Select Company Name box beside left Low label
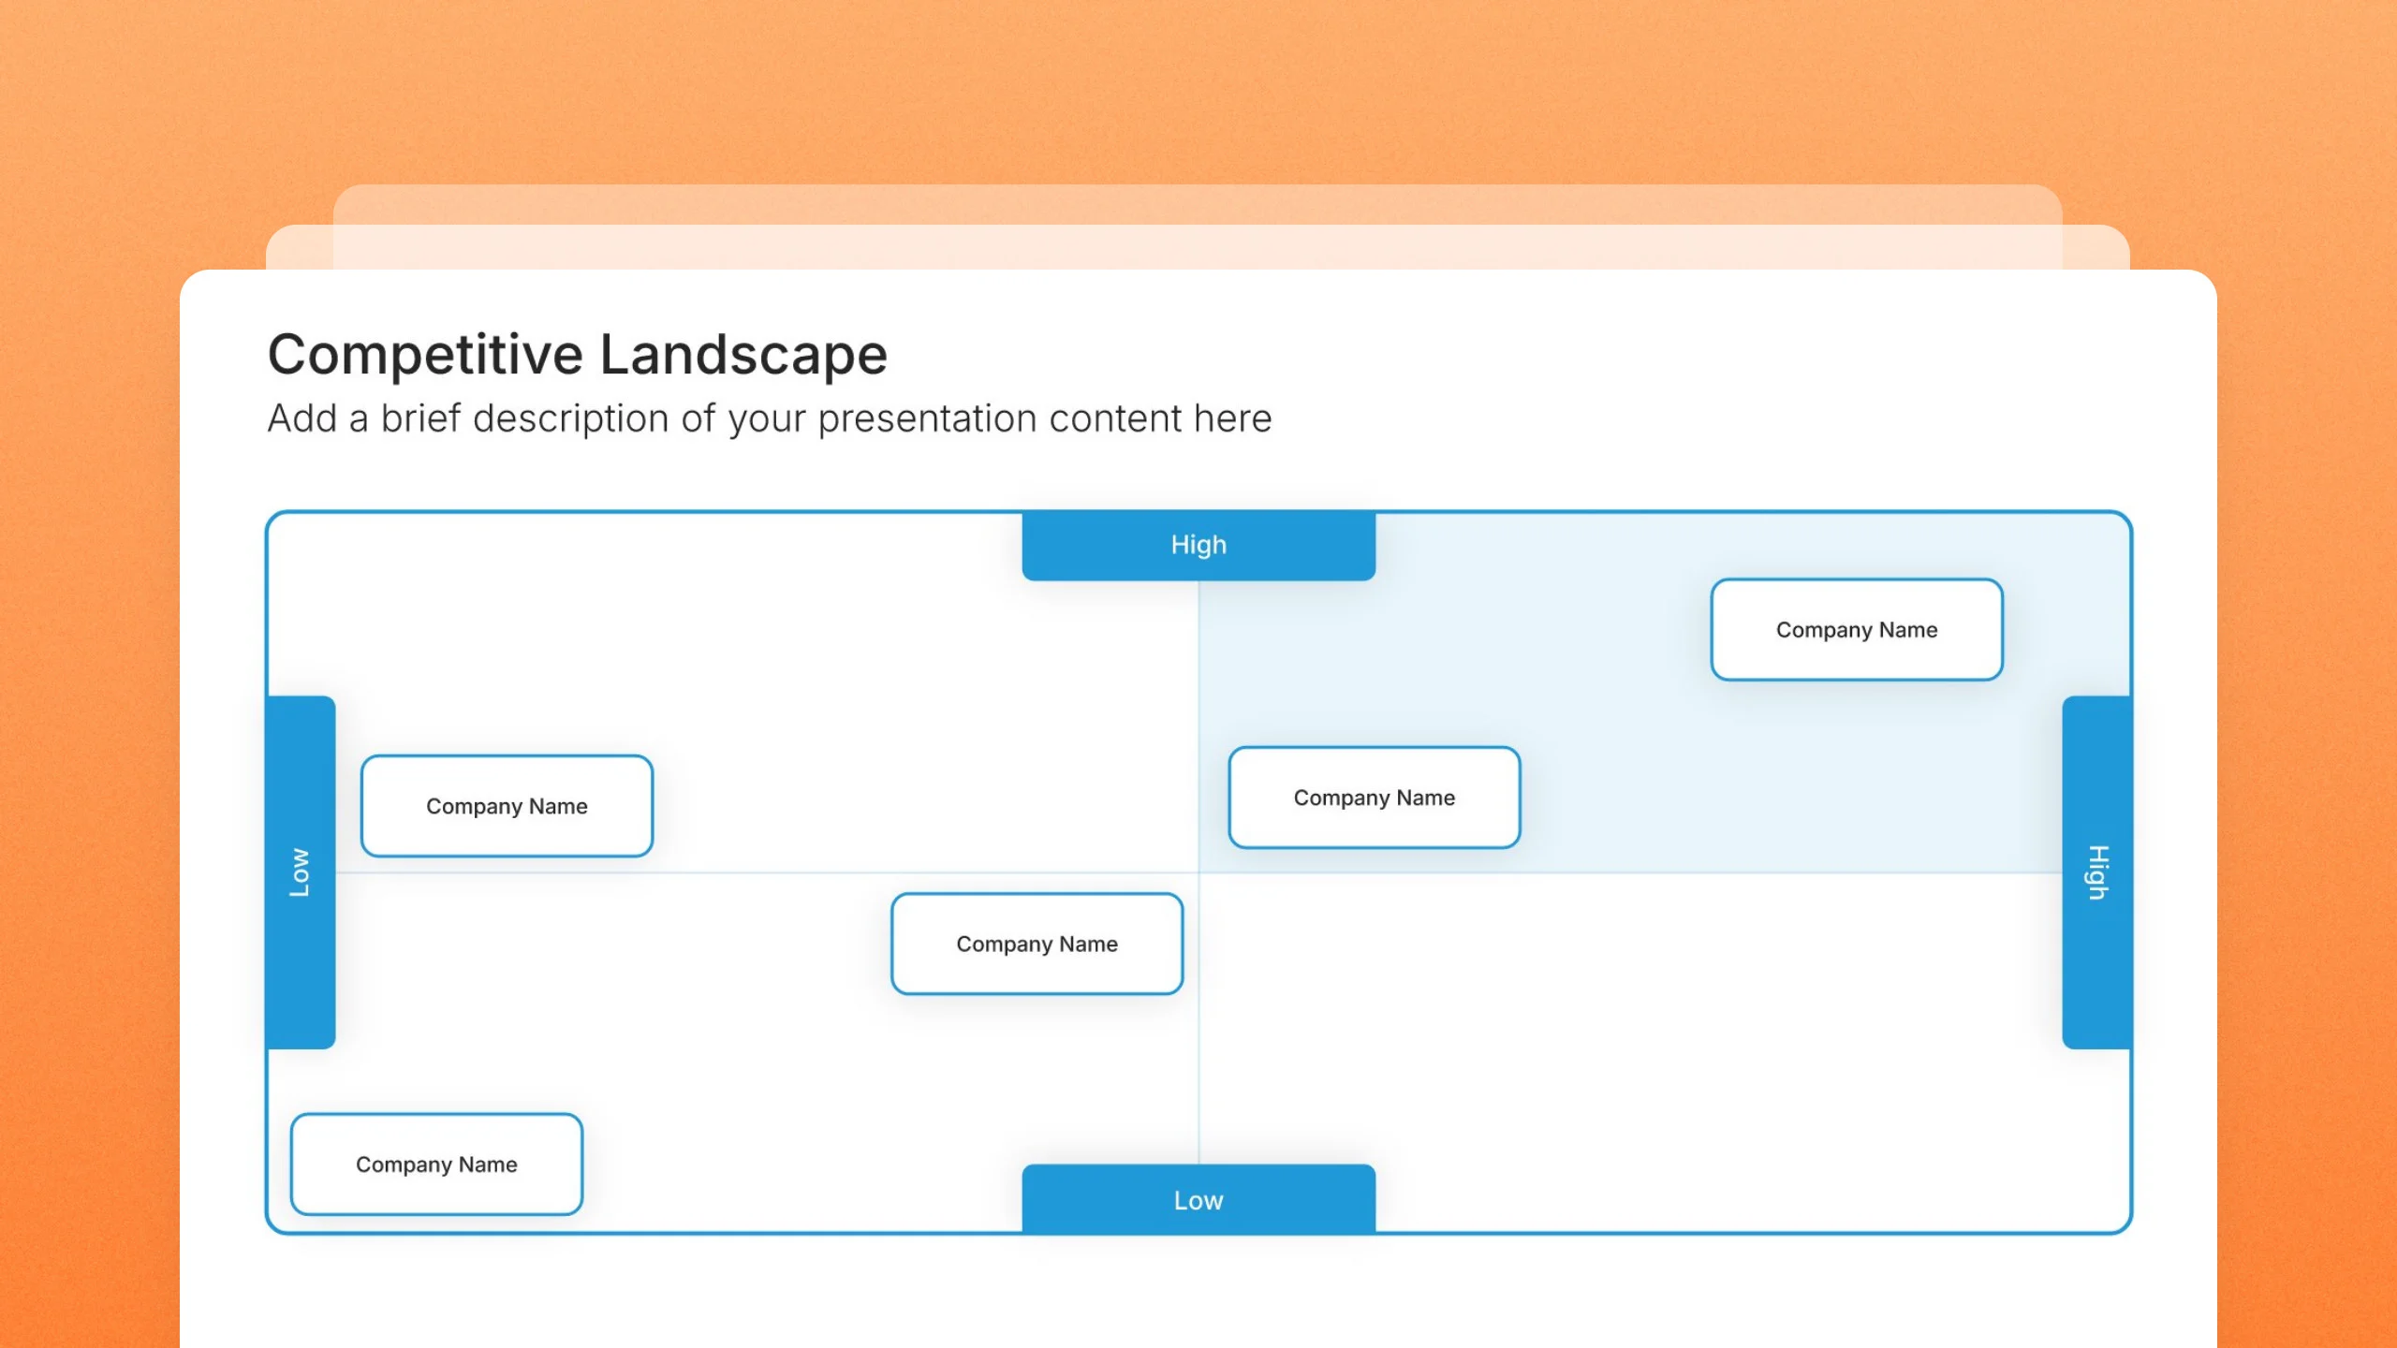2397x1348 pixels. click(507, 806)
